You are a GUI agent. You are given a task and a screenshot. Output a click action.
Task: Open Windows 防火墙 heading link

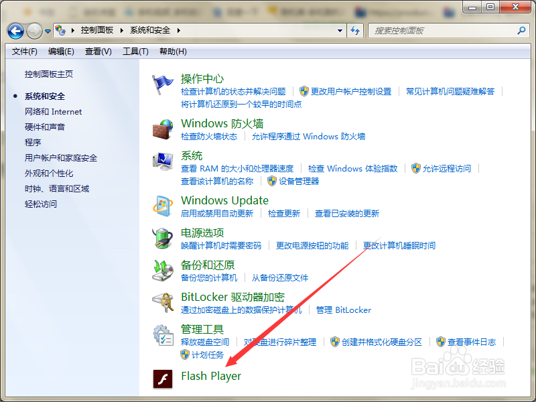(x=222, y=123)
